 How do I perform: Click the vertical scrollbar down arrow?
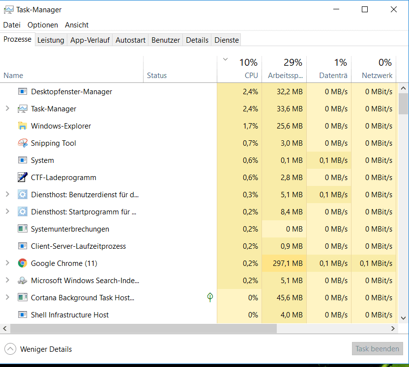[x=403, y=318]
